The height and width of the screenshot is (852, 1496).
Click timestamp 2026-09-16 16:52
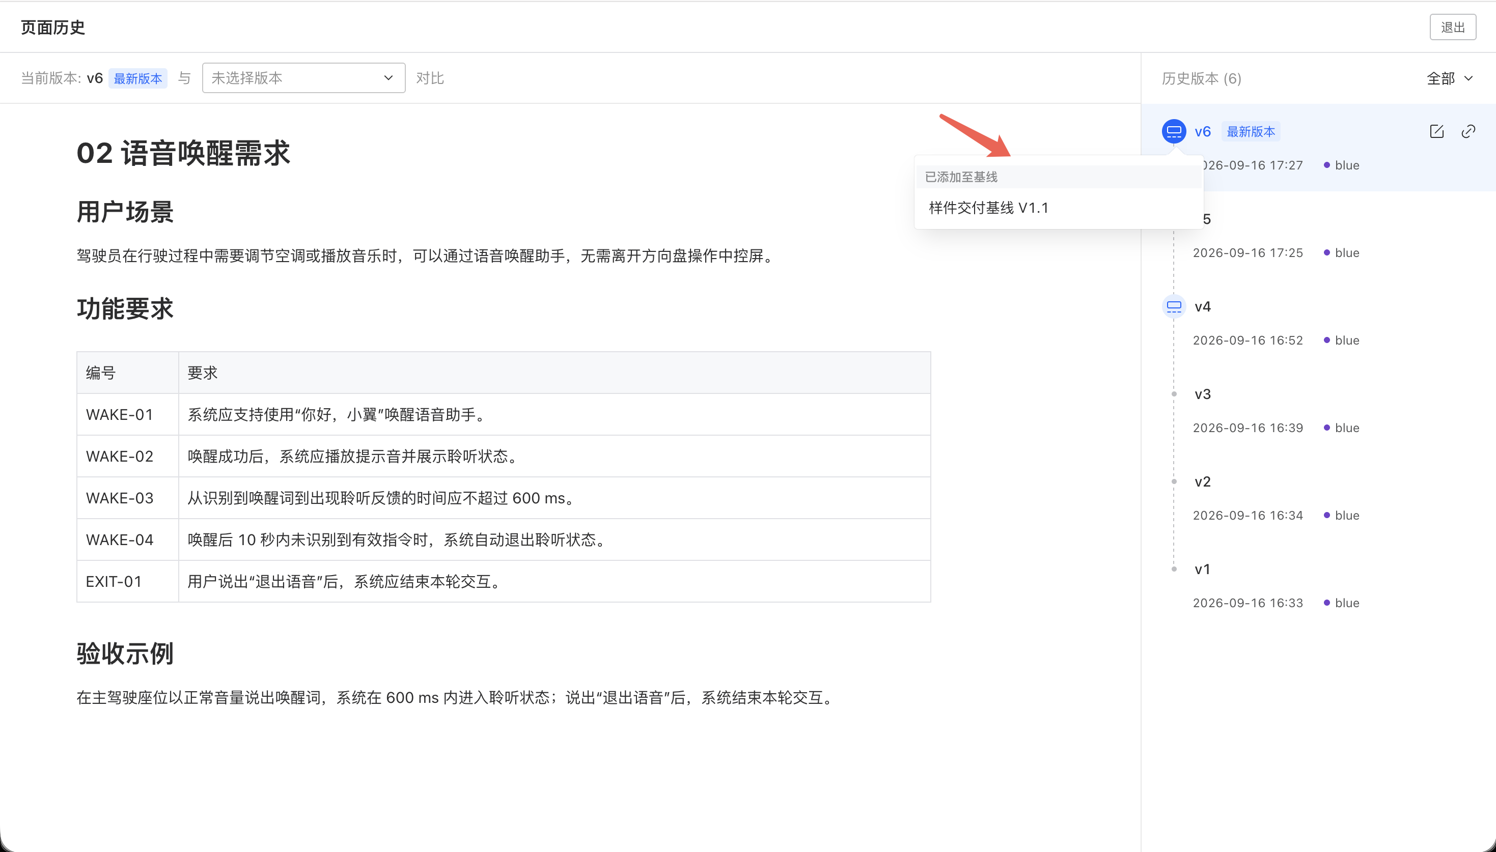[1248, 340]
